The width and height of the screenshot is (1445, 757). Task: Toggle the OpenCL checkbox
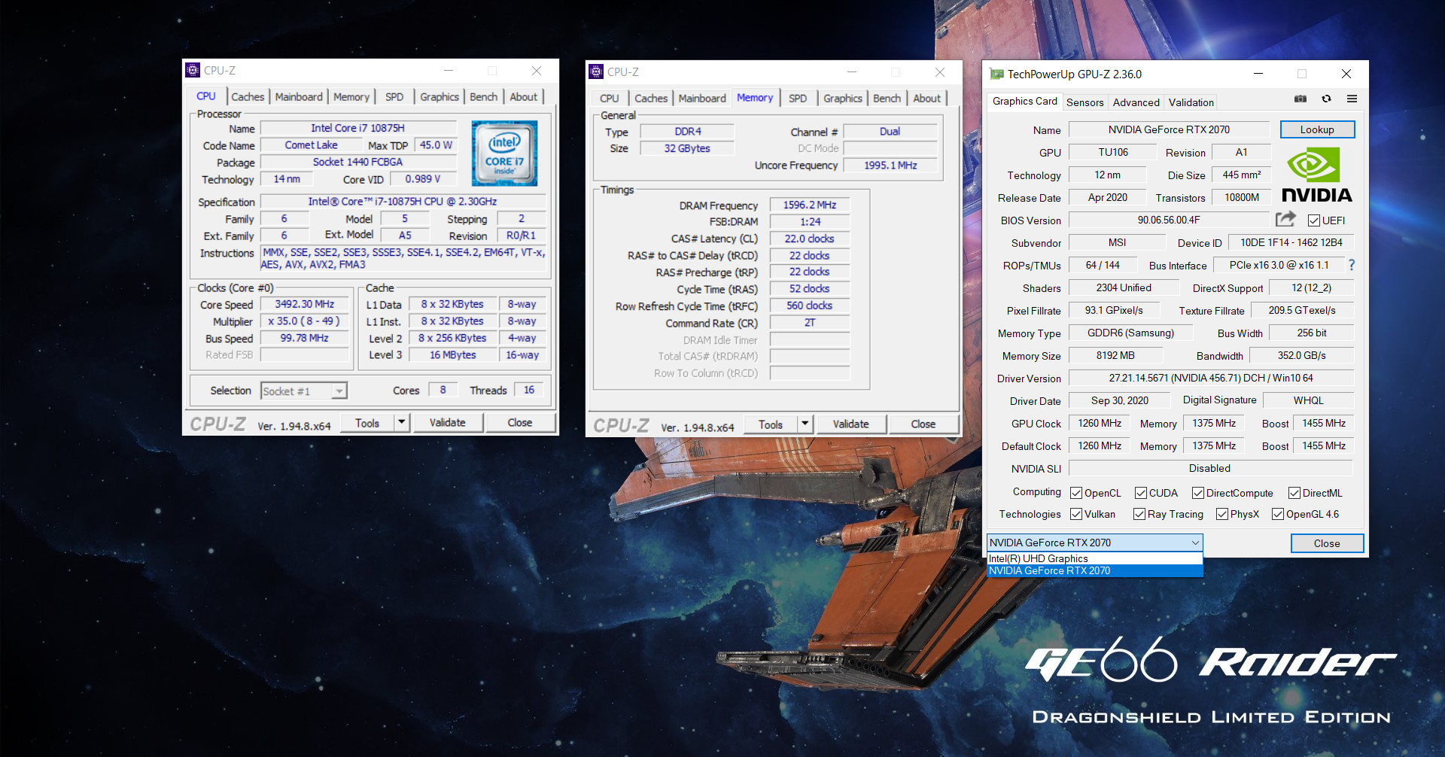[1076, 493]
